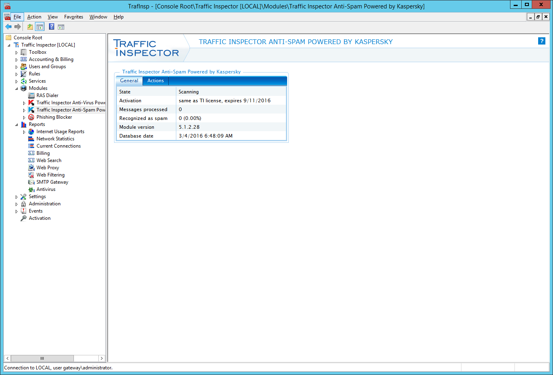Screen dimensions: 553x375
Task: Click the Reports chart icon
Action: pos(24,124)
